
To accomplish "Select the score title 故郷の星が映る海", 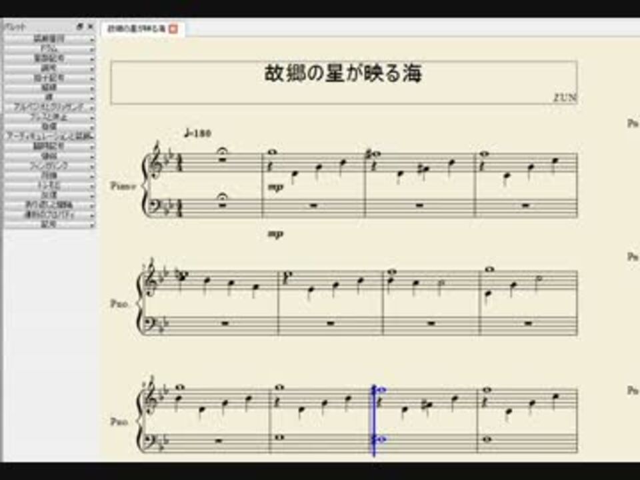I will [x=343, y=73].
